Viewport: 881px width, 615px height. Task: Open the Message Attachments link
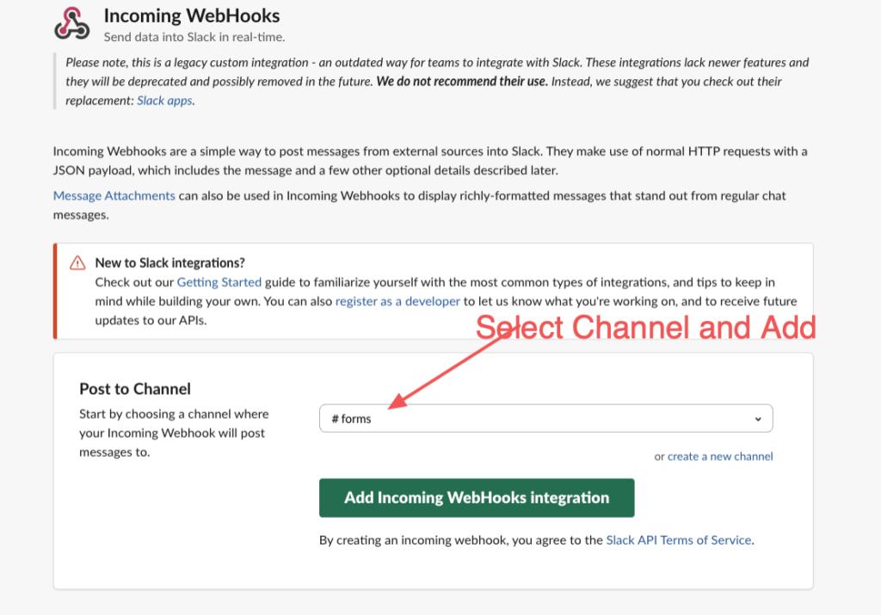point(114,195)
